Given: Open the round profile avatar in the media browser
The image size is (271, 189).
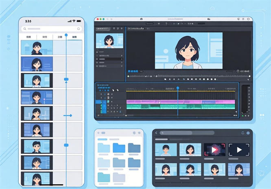Looking at the screenshot, I should pos(248,133).
